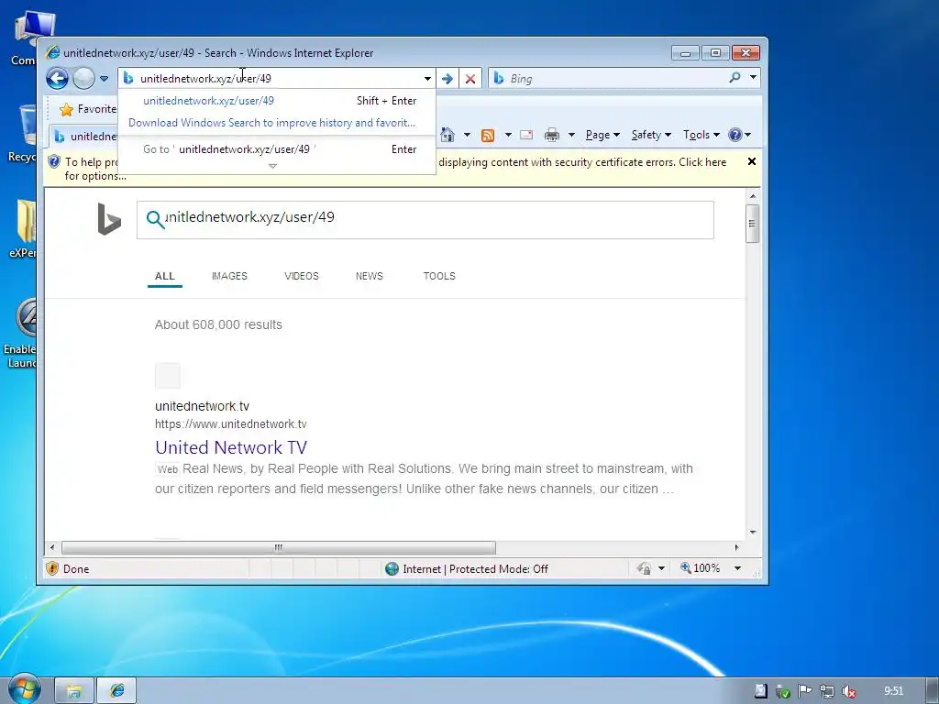Click the magnifier search button in toolbar
This screenshot has height=704, width=939.
pos(735,78)
